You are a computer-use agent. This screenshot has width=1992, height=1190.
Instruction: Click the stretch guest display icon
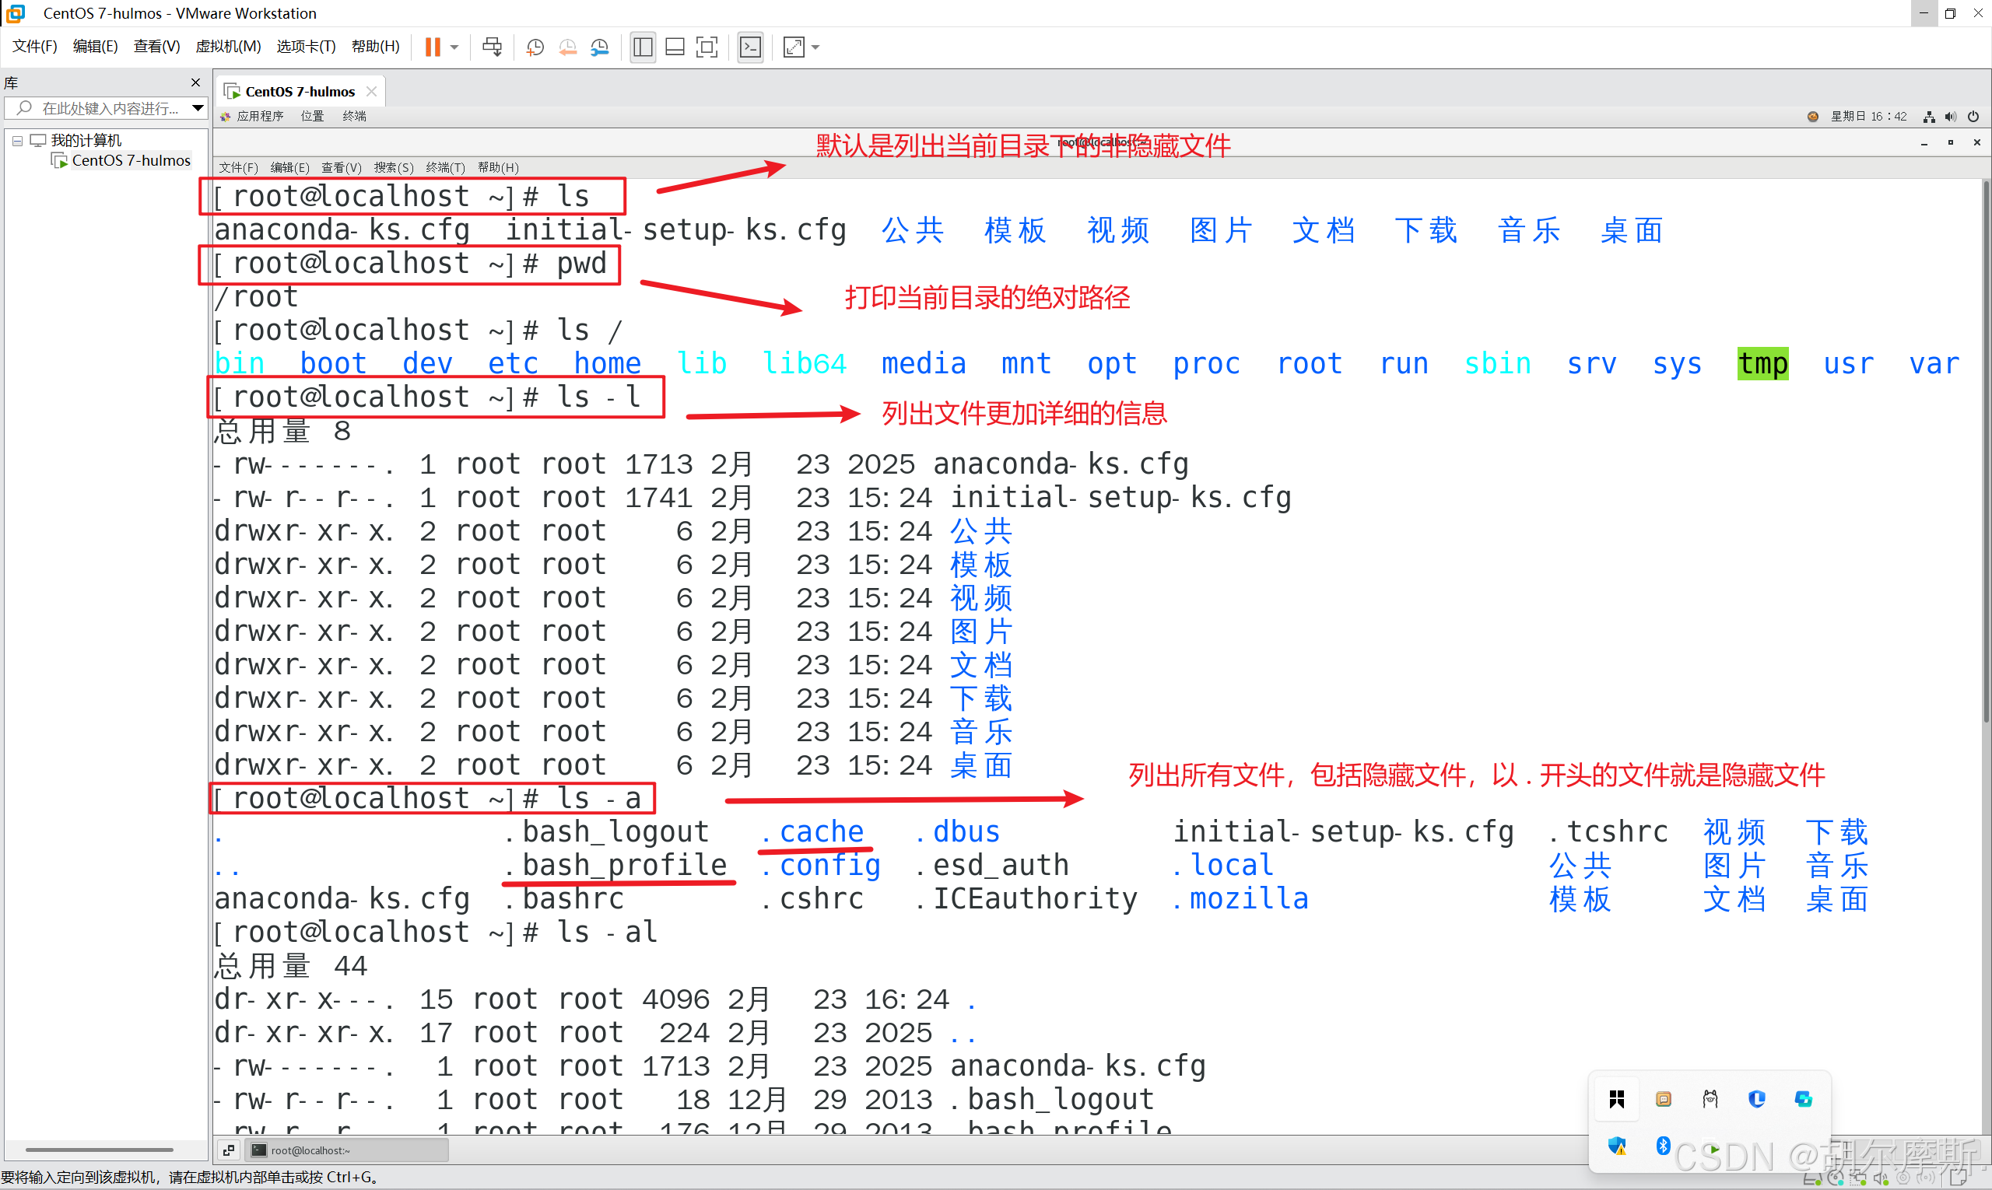pos(794,47)
